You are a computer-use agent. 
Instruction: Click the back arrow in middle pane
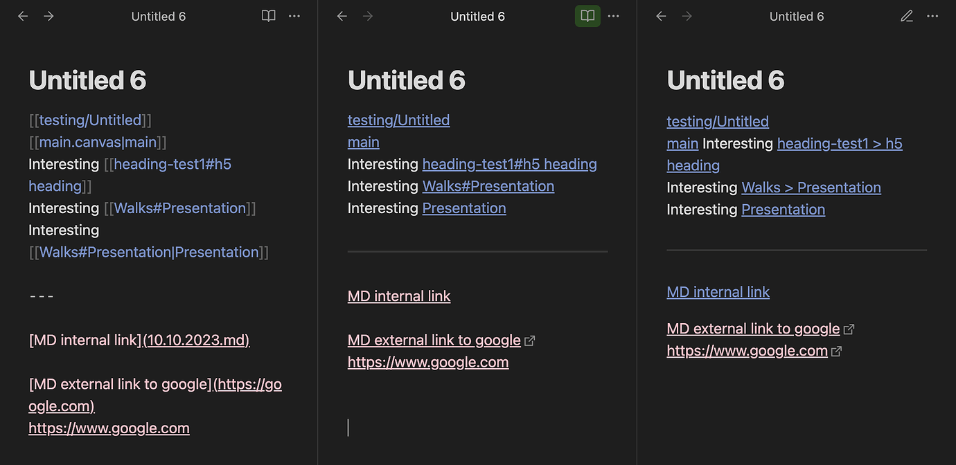point(342,16)
